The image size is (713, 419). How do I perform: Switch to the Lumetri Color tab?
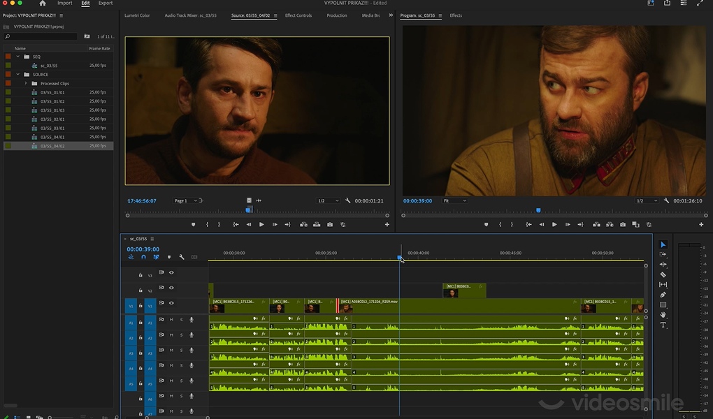[x=137, y=15]
